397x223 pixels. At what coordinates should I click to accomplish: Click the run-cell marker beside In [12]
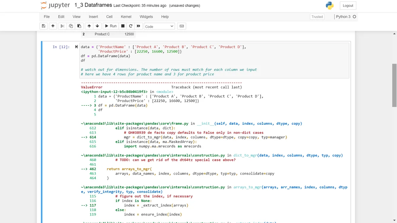pyautogui.click(x=76, y=47)
